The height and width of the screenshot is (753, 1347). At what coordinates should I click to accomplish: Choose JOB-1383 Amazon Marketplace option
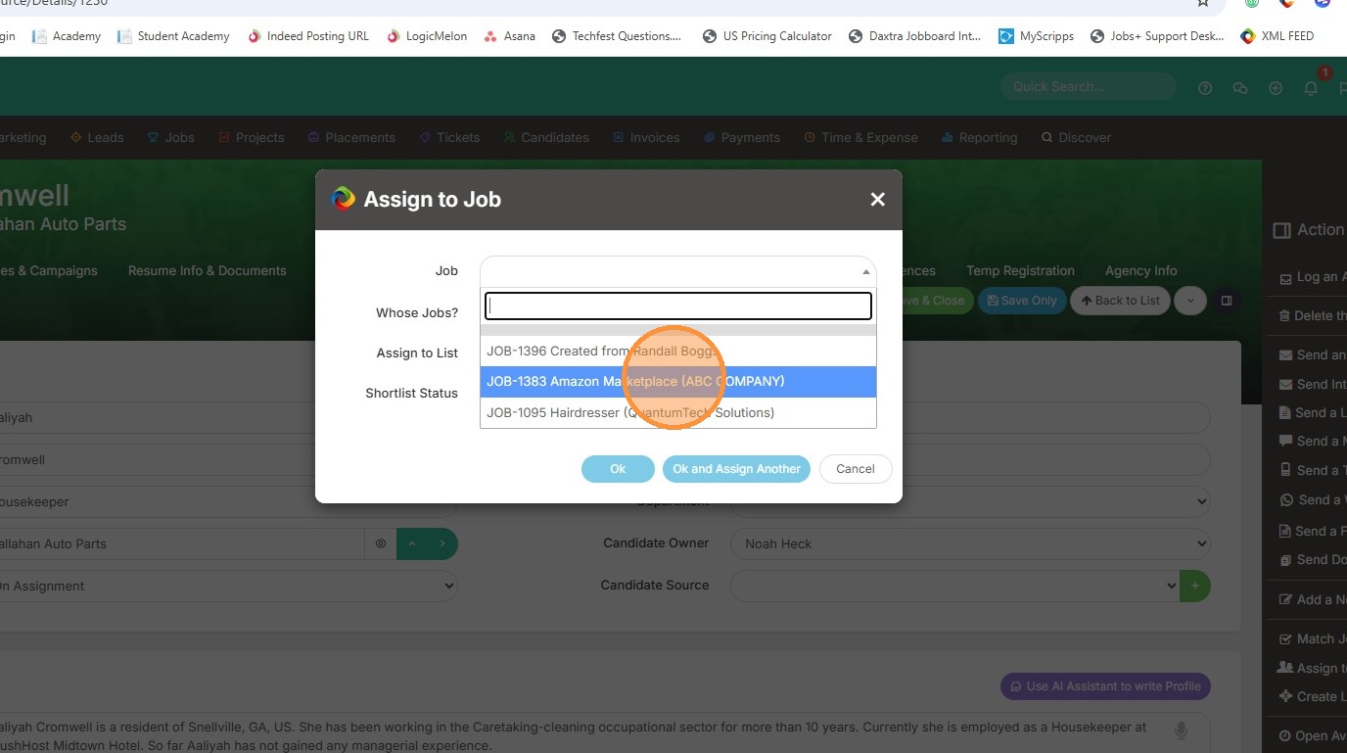pos(678,381)
